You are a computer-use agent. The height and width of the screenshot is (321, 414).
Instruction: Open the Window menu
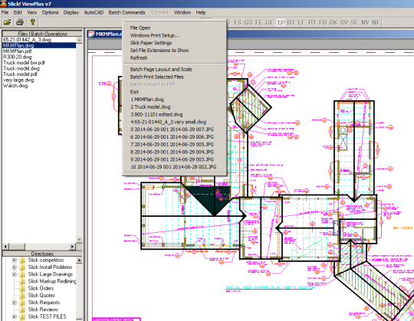coord(182,12)
